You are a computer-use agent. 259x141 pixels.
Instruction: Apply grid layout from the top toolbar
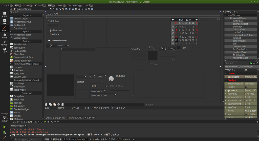[x=86, y=9]
